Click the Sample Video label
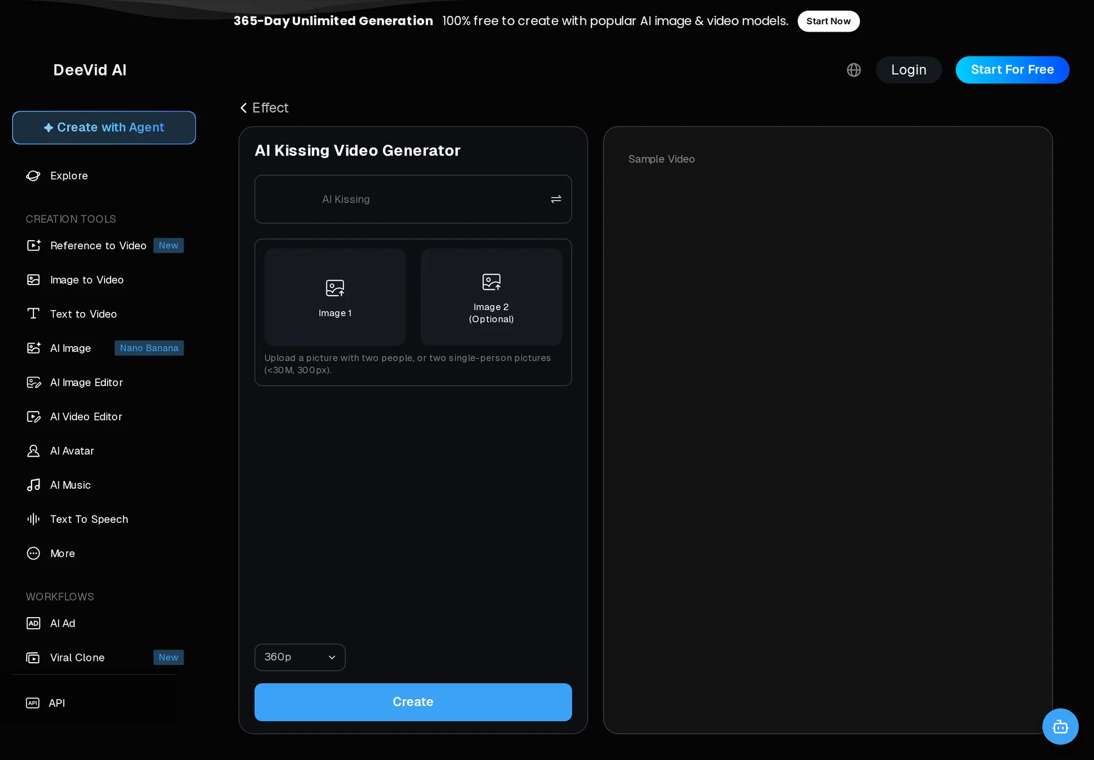The height and width of the screenshot is (760, 1094). (661, 159)
